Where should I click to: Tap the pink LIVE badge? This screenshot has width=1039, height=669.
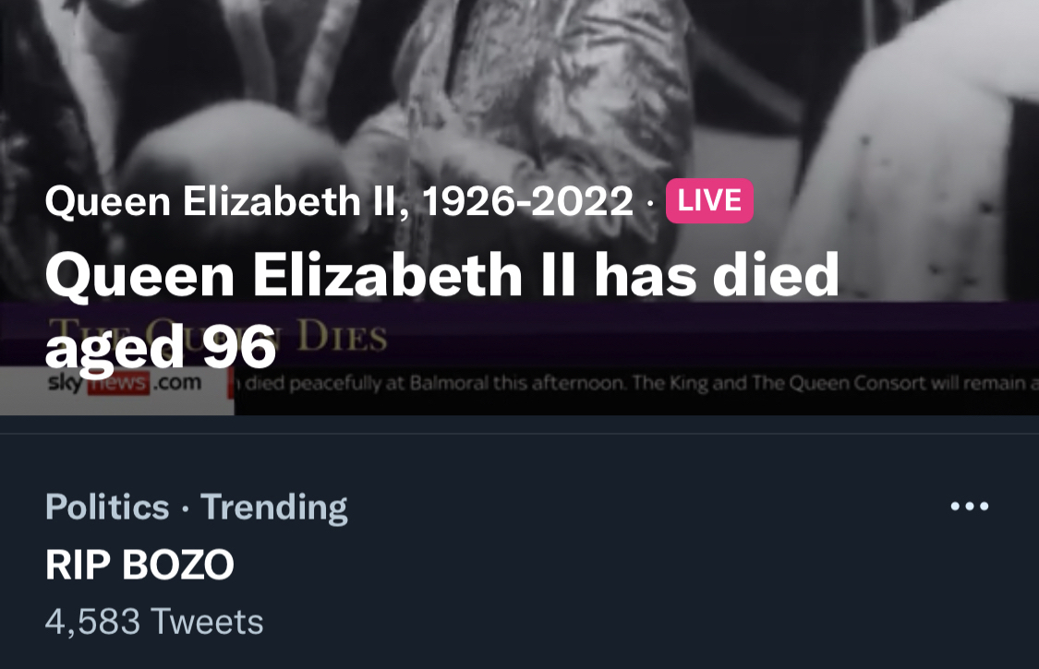pyautogui.click(x=708, y=201)
